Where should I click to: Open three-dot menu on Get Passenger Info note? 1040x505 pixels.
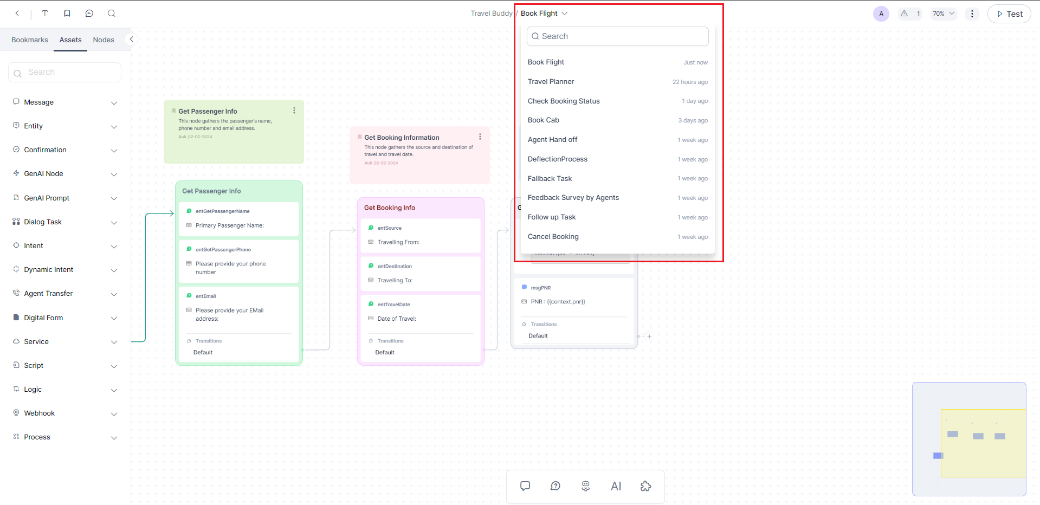coord(294,111)
